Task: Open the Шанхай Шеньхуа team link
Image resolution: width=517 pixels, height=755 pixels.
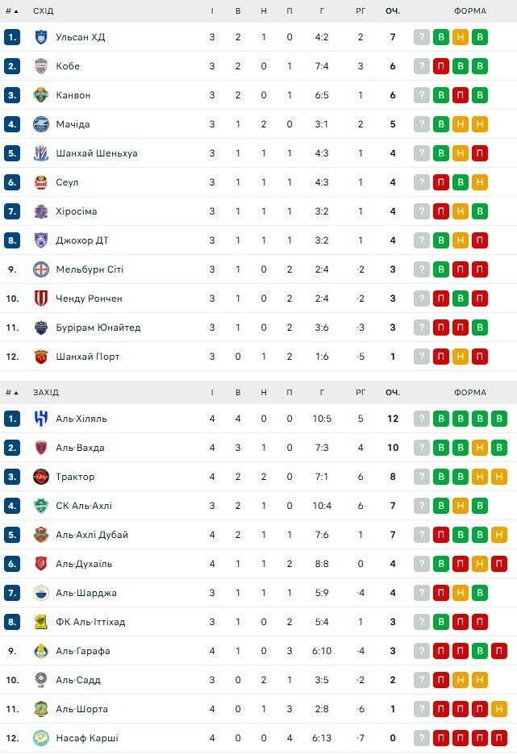Action: pos(96,153)
